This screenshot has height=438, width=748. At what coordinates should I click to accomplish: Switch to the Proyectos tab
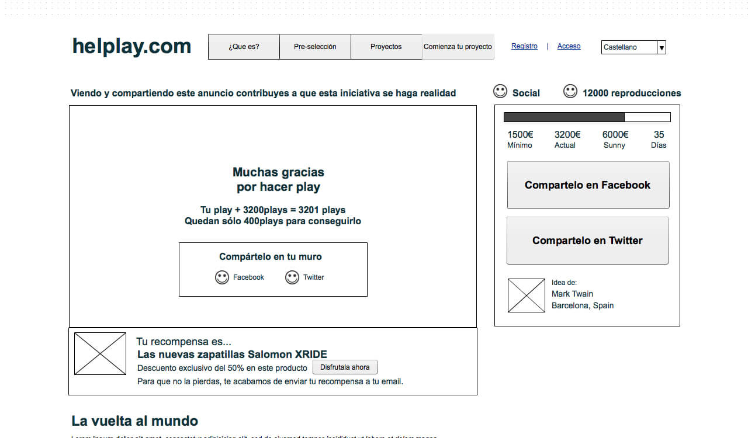[x=386, y=47]
